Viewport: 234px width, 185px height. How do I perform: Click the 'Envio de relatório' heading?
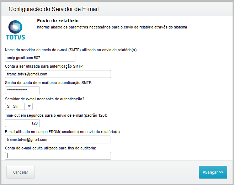pyautogui.click(x=58, y=21)
